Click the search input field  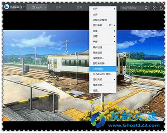click(x=132, y=8)
